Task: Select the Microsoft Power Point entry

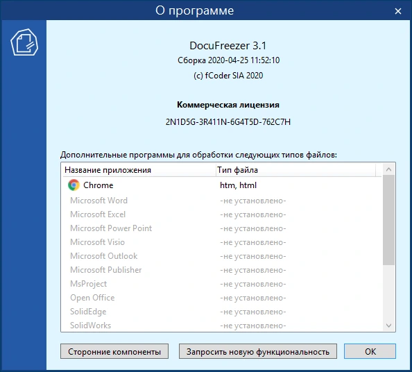Action: [222, 228]
